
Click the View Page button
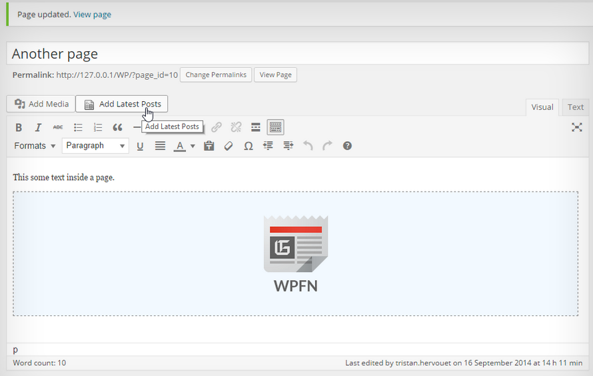(x=275, y=75)
